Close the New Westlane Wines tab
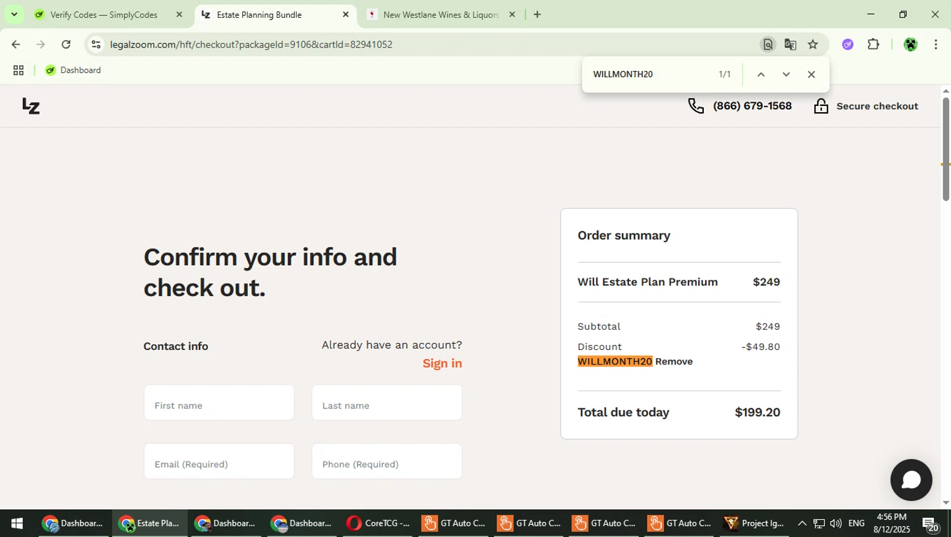The image size is (951, 537). pyautogui.click(x=512, y=15)
